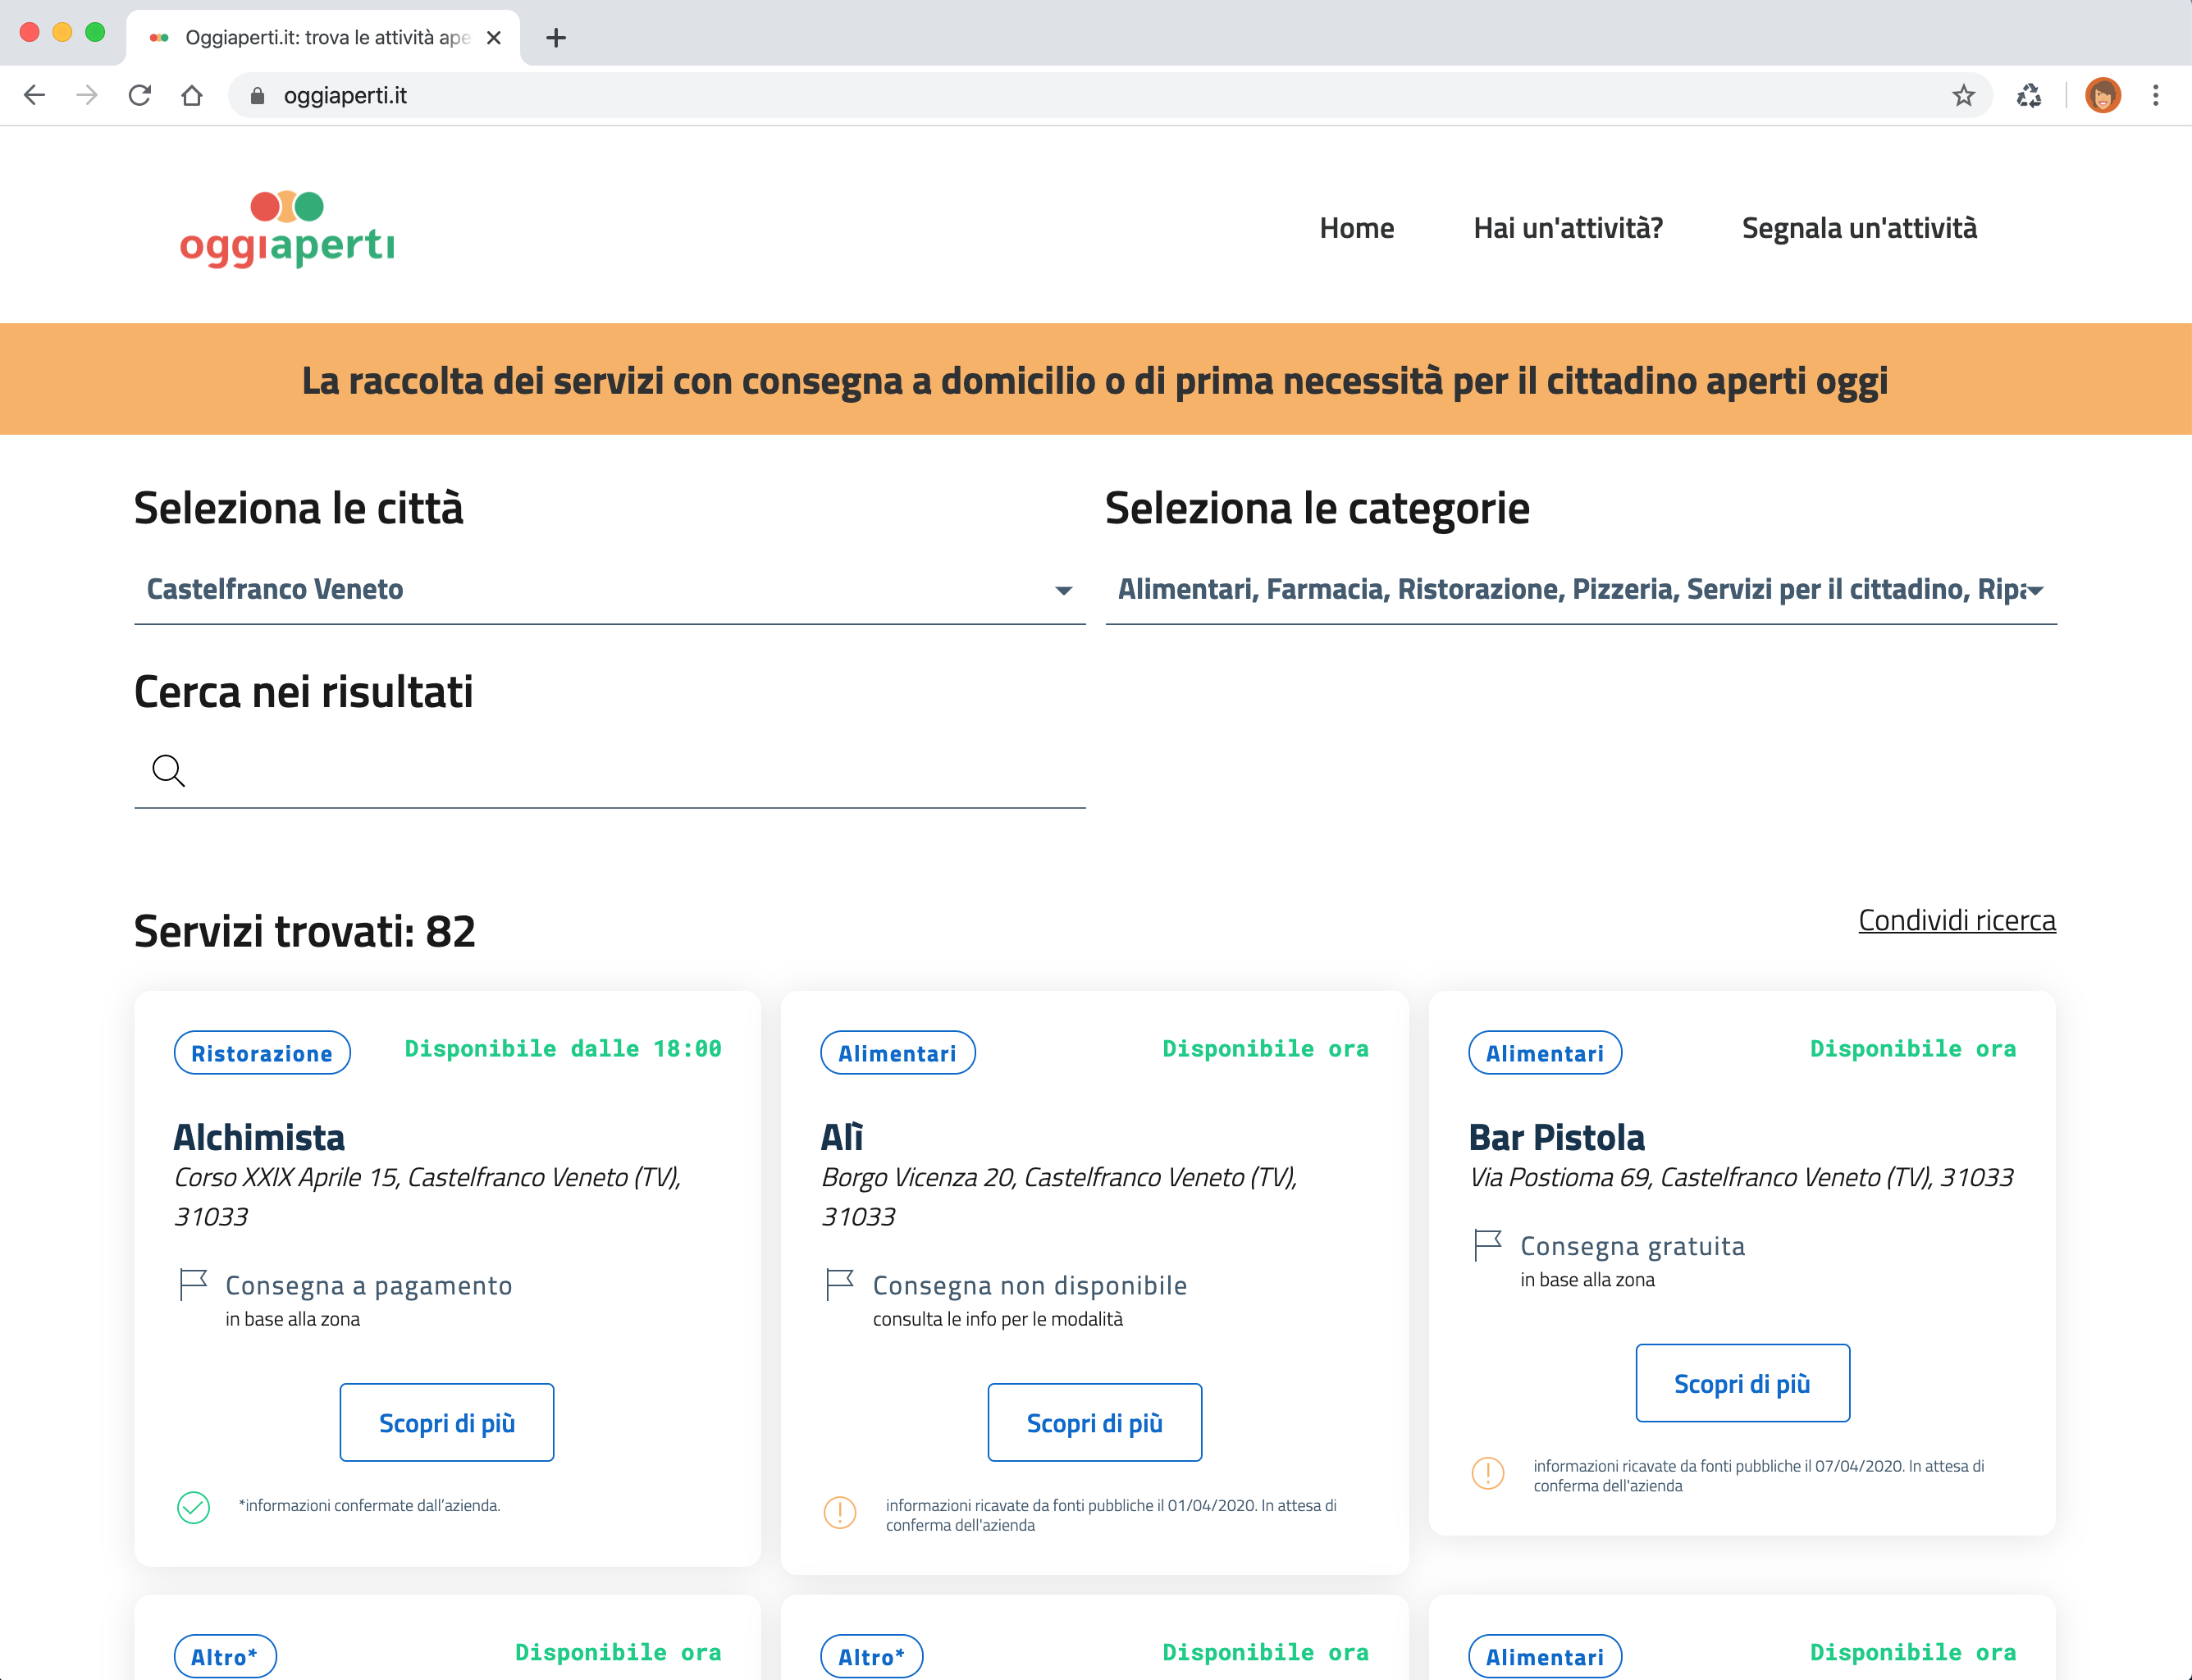Click the Condividi ricerca link
Viewport: 2192px width, 1680px height.
(x=1957, y=920)
